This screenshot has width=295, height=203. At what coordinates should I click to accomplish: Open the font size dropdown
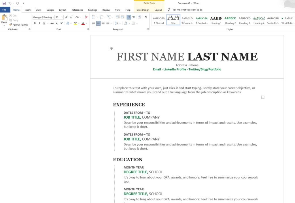click(x=62, y=17)
